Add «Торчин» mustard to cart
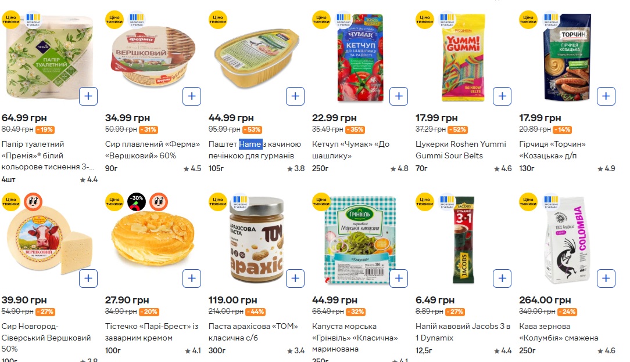Image resolution: width=630 pixels, height=362 pixels. (x=606, y=96)
